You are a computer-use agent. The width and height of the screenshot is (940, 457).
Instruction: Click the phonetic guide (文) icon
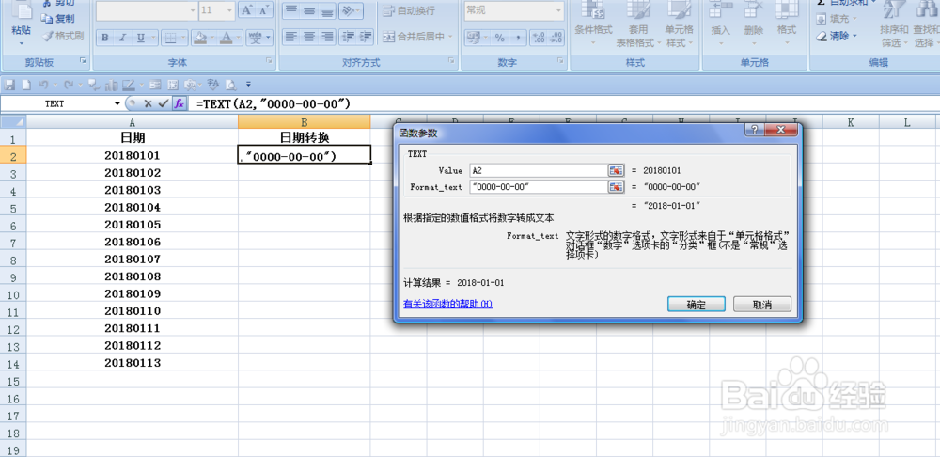point(256,38)
